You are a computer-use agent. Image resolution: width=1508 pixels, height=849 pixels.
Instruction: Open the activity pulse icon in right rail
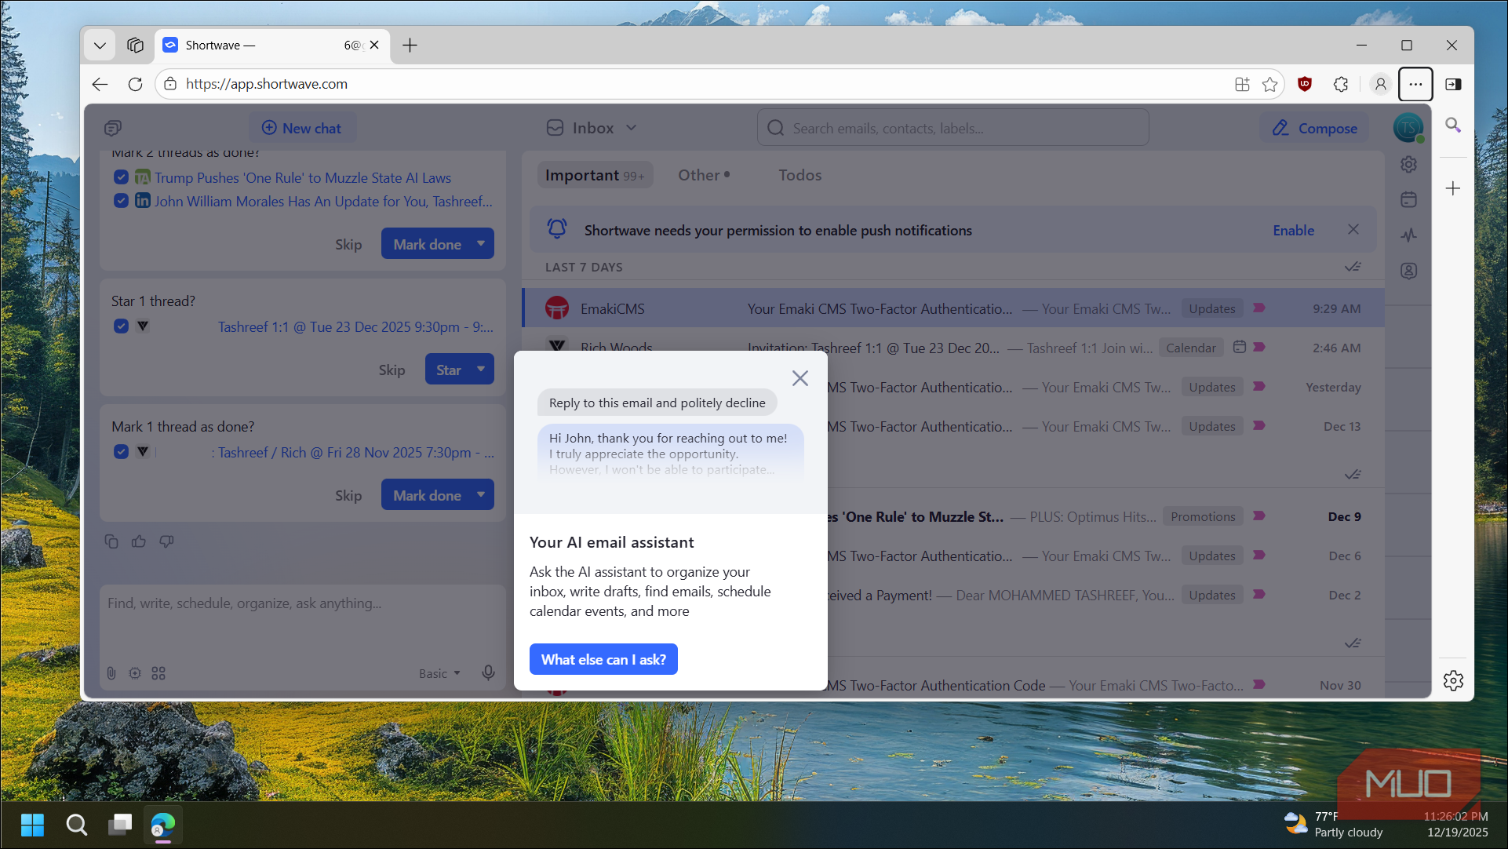click(1409, 235)
